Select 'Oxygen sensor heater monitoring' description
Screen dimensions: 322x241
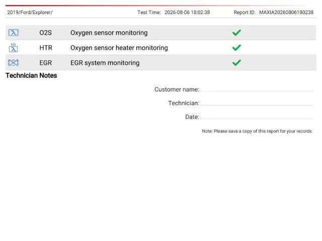[119, 48]
